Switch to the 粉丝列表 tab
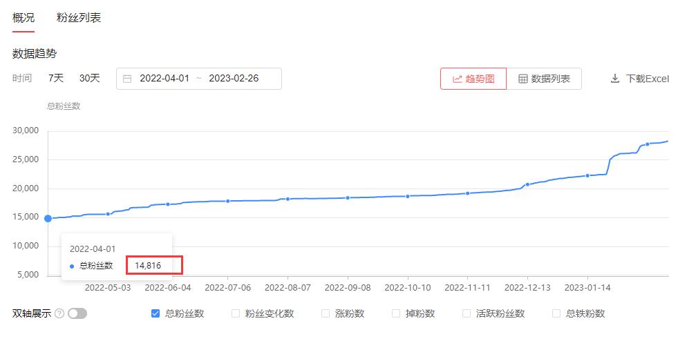This screenshot has width=687, height=341. 79,18
